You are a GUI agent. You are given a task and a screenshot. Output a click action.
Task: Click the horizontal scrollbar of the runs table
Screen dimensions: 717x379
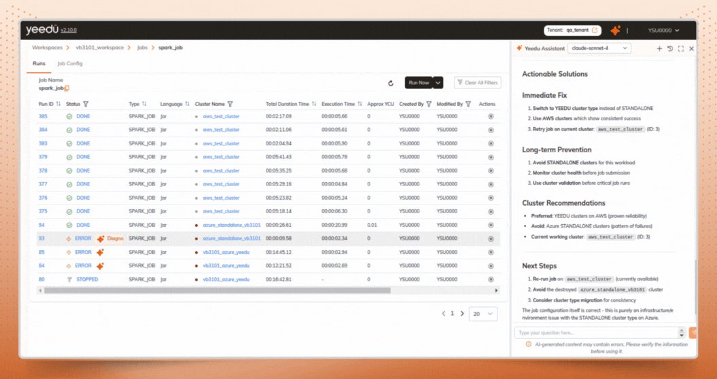pos(217,290)
